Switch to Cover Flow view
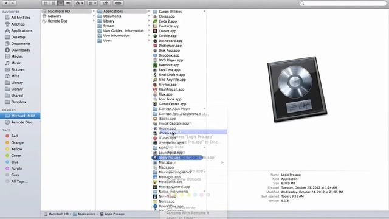The image size is (389, 219). [67, 3]
